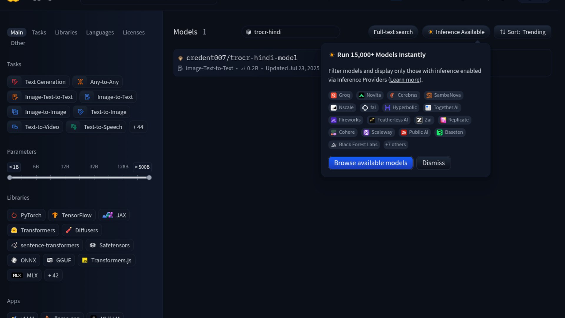
Task: Click the Browse available models button
Action: 370,163
